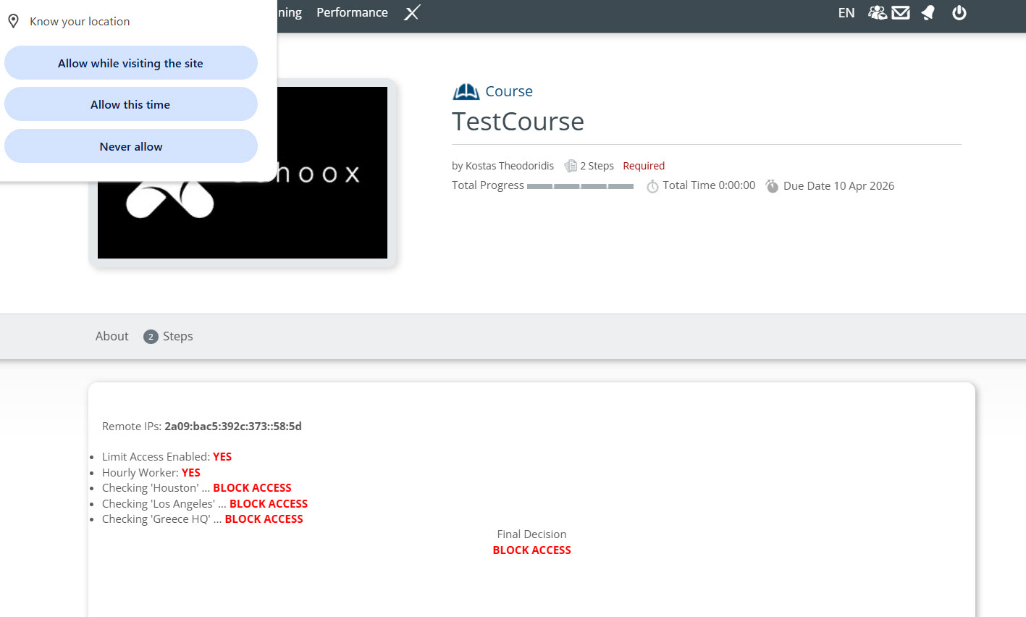Open the notifications bell icon
The height and width of the screenshot is (617, 1026).
point(928,12)
